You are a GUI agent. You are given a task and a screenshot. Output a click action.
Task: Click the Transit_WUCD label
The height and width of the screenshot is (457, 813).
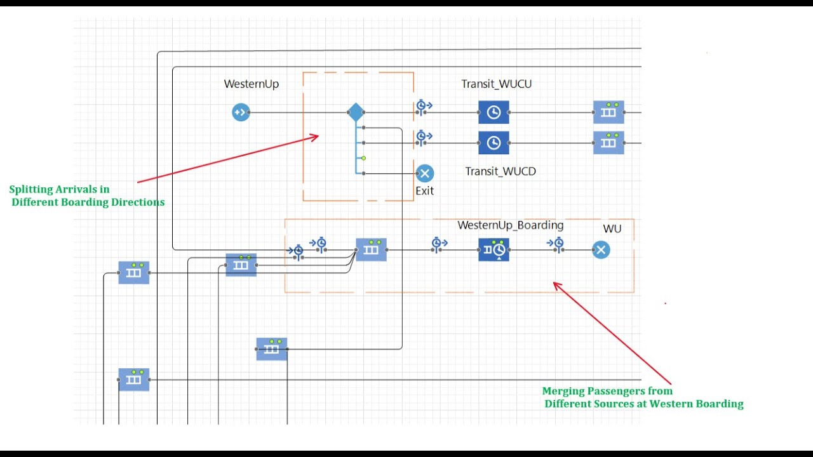tap(501, 171)
